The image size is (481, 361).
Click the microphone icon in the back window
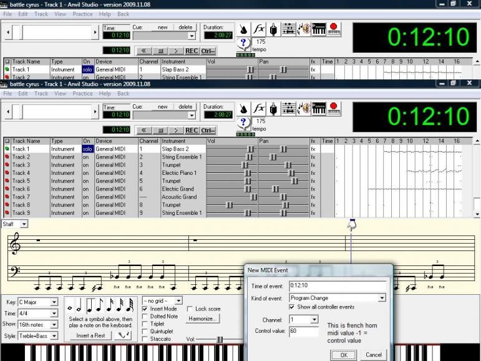tap(273, 29)
